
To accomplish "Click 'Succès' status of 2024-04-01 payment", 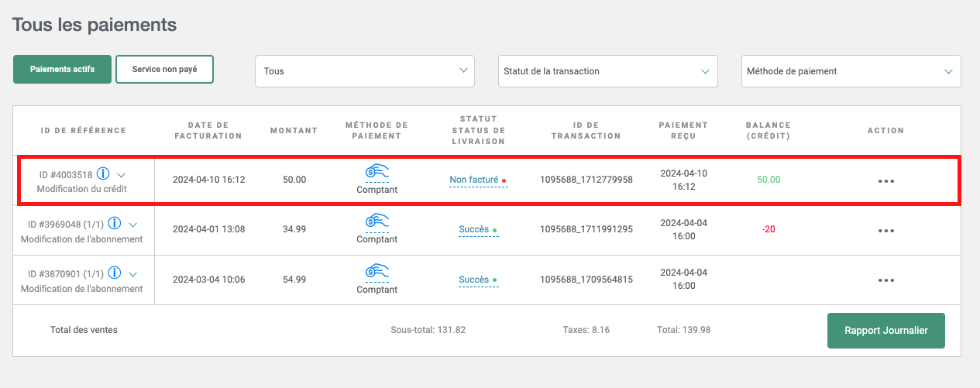I will click(474, 229).
